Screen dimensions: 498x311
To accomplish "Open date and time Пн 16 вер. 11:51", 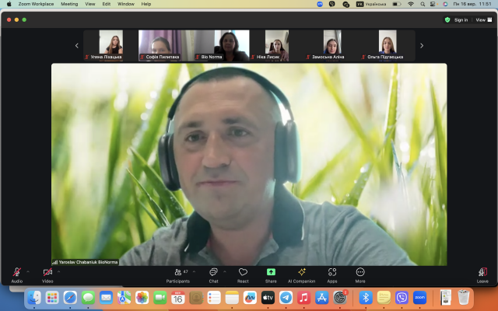I will tap(472, 4).
